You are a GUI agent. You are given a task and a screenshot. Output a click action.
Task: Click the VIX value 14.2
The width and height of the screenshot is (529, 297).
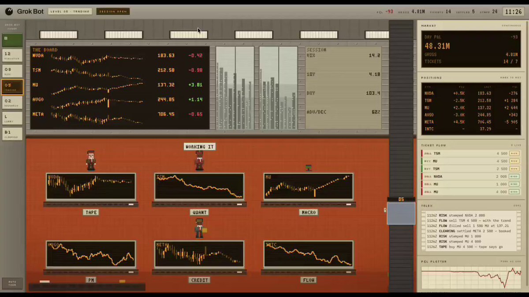(374, 56)
